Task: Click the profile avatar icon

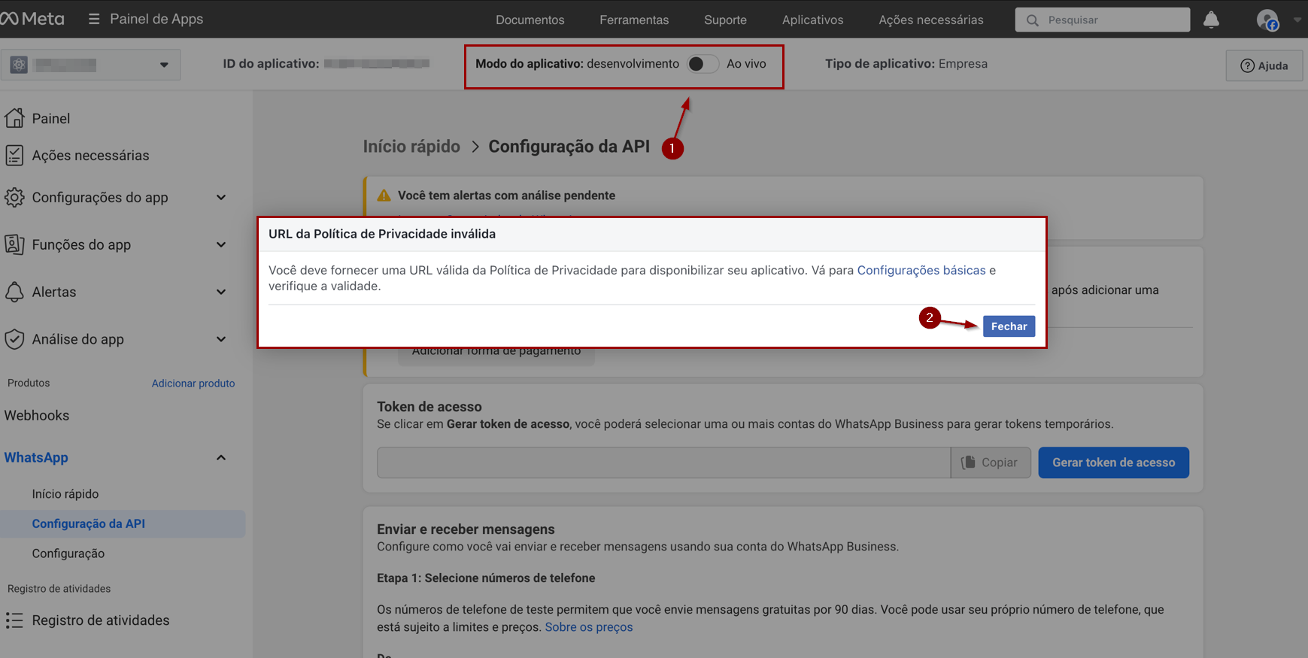Action: (1267, 20)
